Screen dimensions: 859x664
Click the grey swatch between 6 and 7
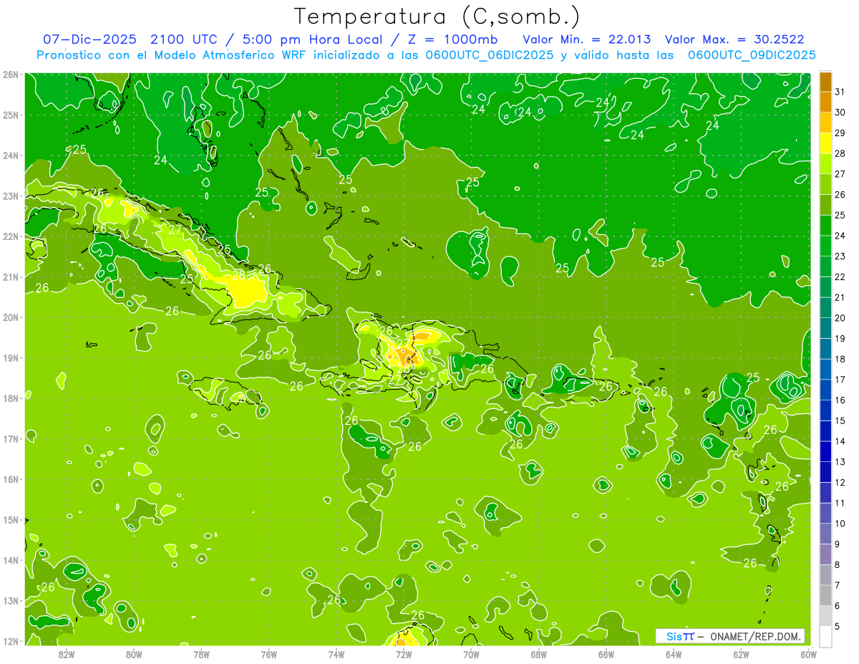(x=825, y=595)
